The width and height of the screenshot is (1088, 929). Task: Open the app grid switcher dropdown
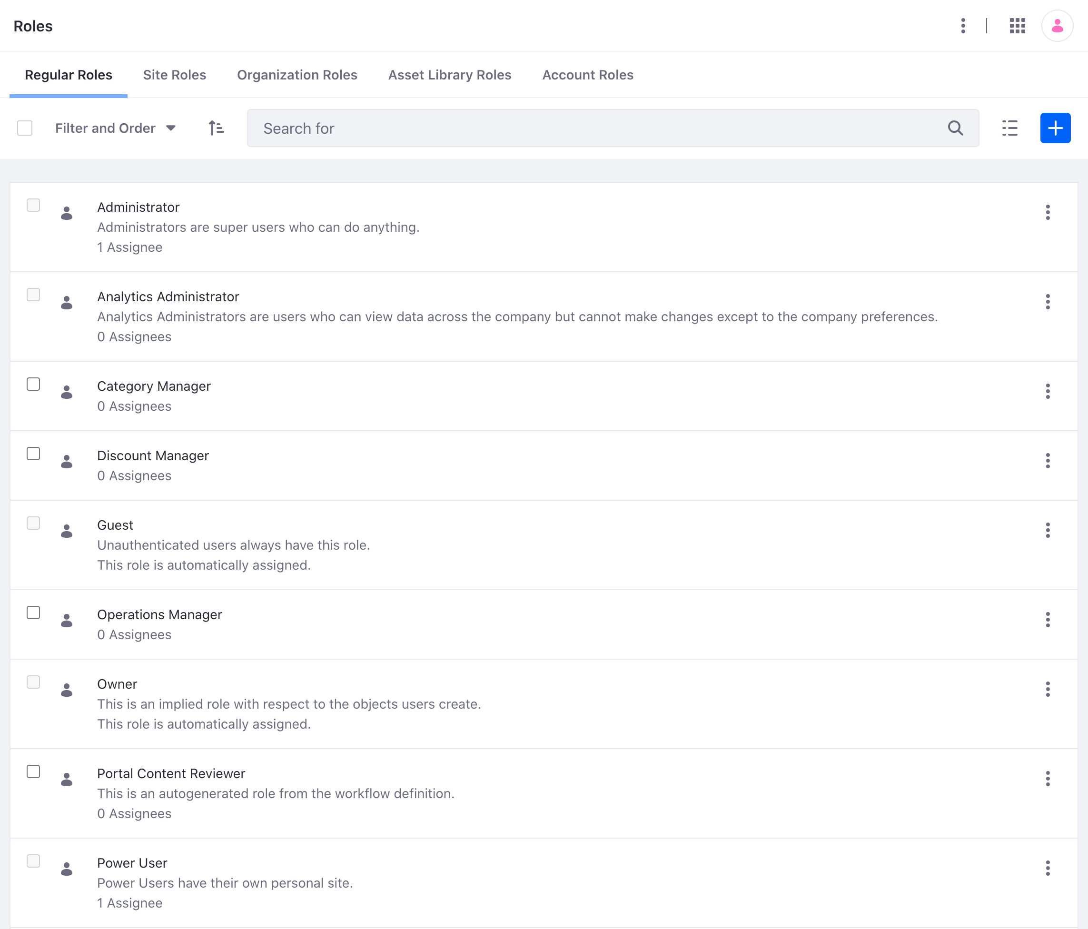1016,26
